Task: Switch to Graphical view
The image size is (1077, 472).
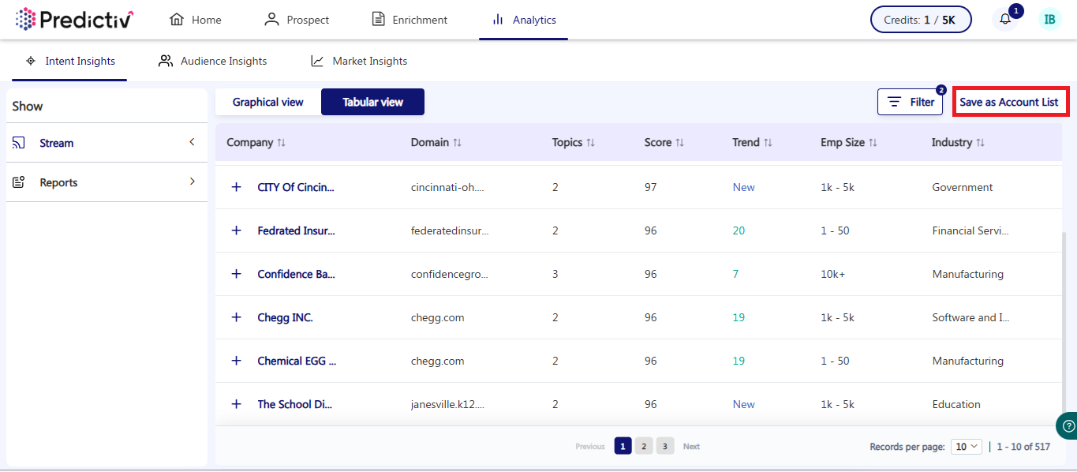Action: pyautogui.click(x=268, y=102)
